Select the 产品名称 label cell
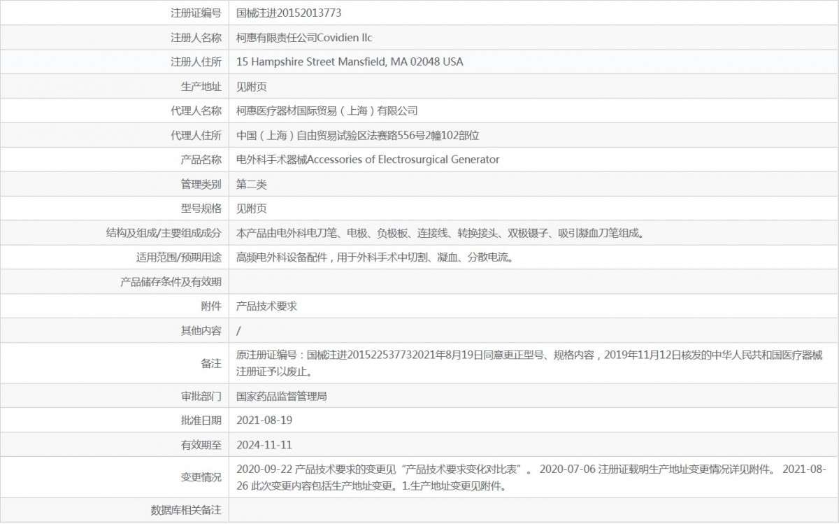Screen dimensions: 839x524 pyautogui.click(x=201, y=160)
